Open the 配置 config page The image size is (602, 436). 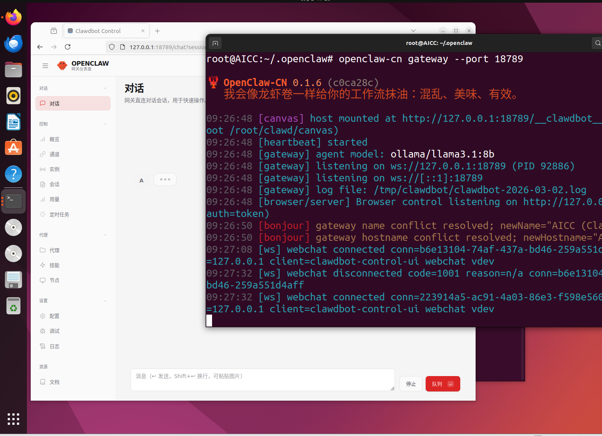(x=73, y=316)
